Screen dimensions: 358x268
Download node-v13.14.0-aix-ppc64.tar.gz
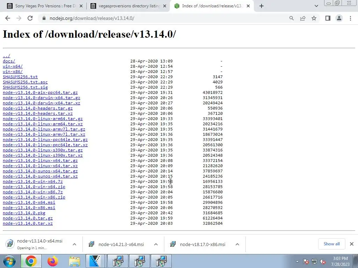click(40, 92)
